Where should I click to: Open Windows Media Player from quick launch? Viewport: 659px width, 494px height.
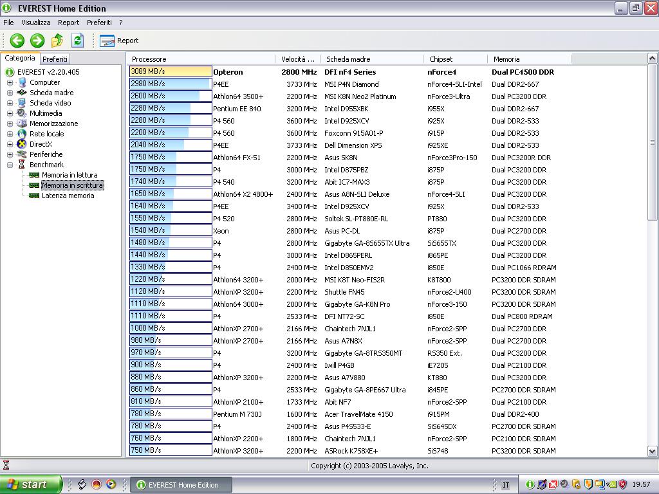[x=111, y=484]
